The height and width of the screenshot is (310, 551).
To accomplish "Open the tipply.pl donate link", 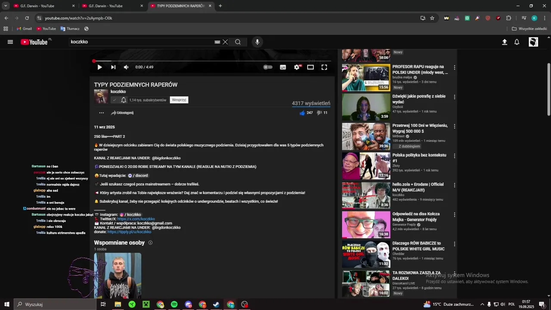I will (x=129, y=232).
